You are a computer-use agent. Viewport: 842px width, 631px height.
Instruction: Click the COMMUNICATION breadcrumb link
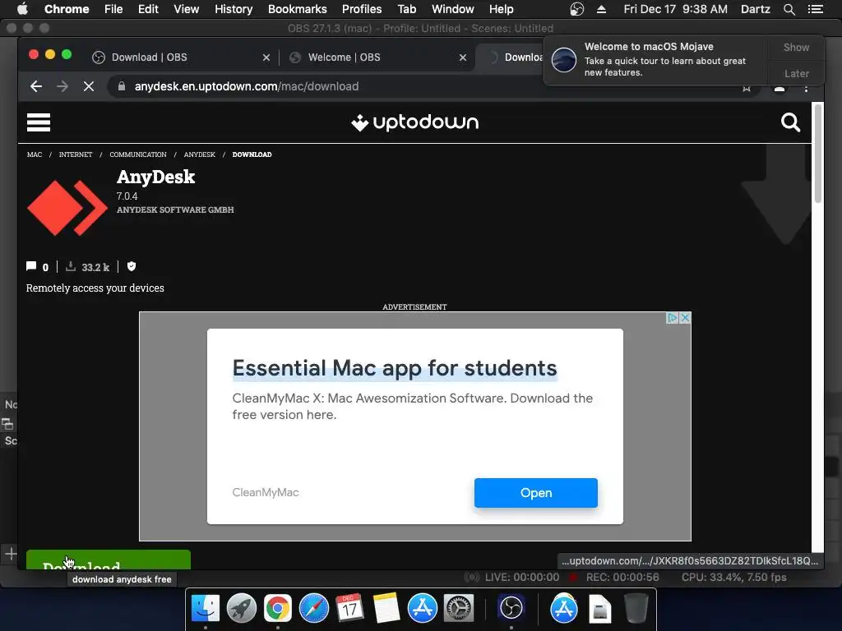pos(138,154)
